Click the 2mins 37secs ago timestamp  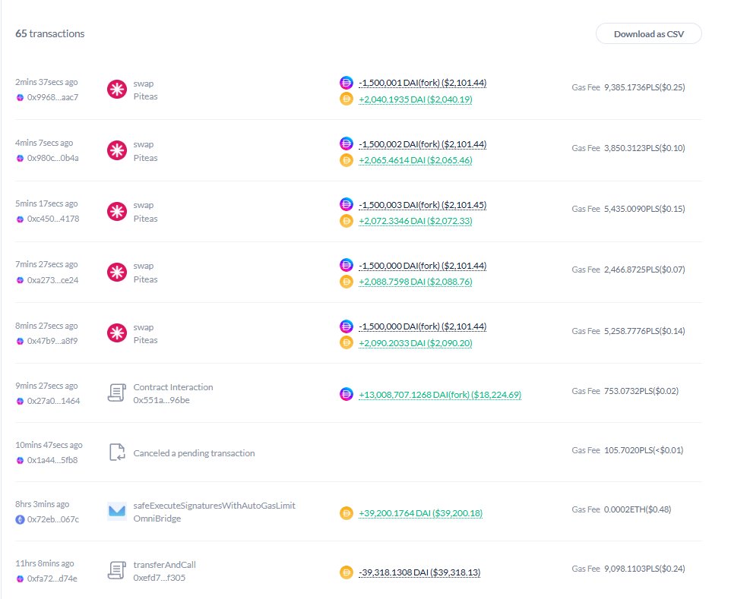(x=46, y=82)
